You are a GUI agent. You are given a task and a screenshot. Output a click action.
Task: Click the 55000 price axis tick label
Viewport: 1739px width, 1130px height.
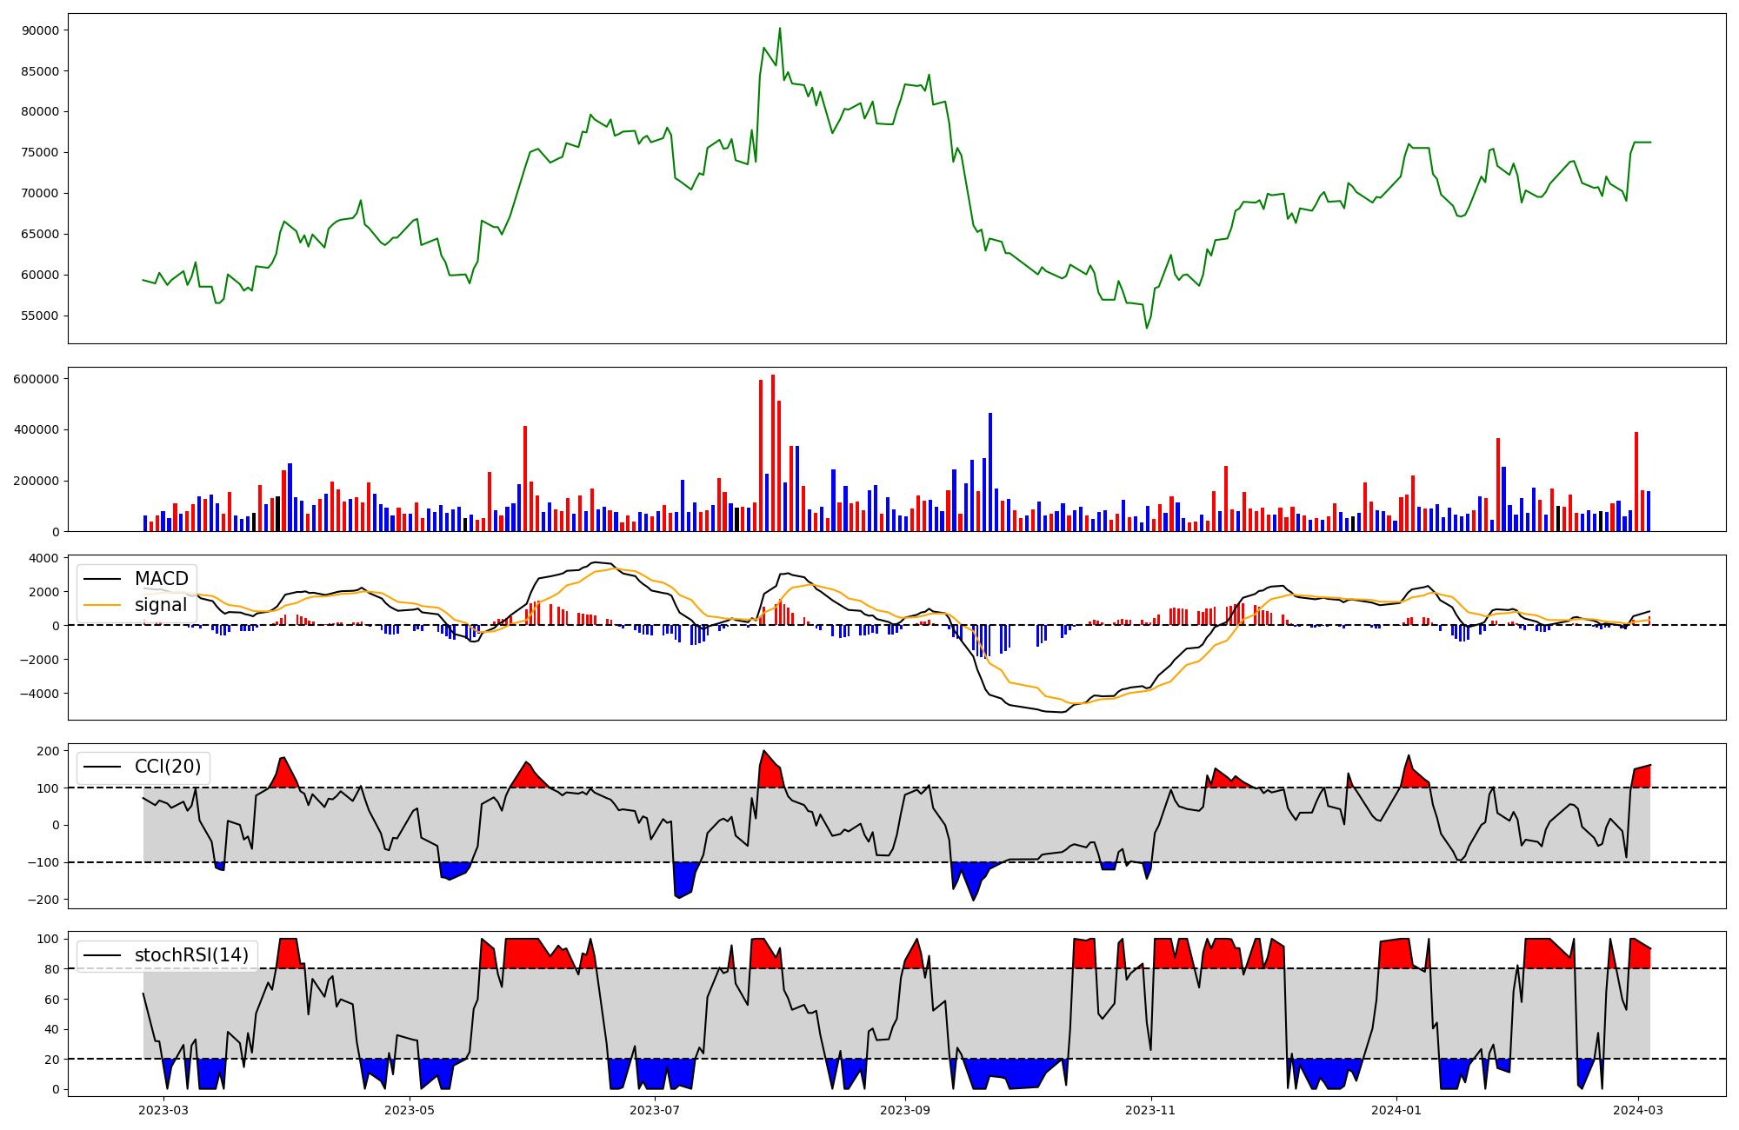point(39,316)
